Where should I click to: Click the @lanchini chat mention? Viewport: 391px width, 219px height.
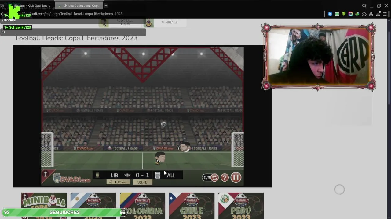[8, 20]
